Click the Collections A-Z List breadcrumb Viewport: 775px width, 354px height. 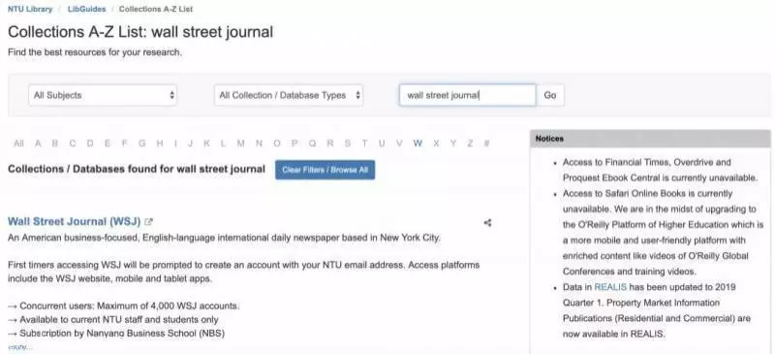tap(156, 9)
